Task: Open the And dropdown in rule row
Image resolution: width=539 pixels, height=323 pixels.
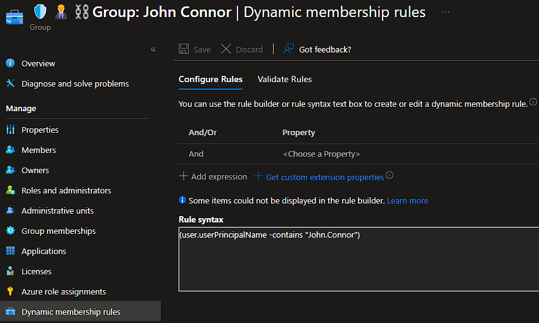Action: 196,154
